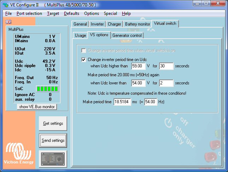Click the 54.00 Hz frequency field

click(x=151, y=102)
